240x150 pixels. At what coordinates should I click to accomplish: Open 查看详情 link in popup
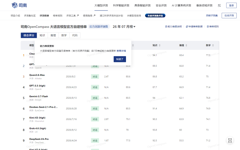pos(121,51)
